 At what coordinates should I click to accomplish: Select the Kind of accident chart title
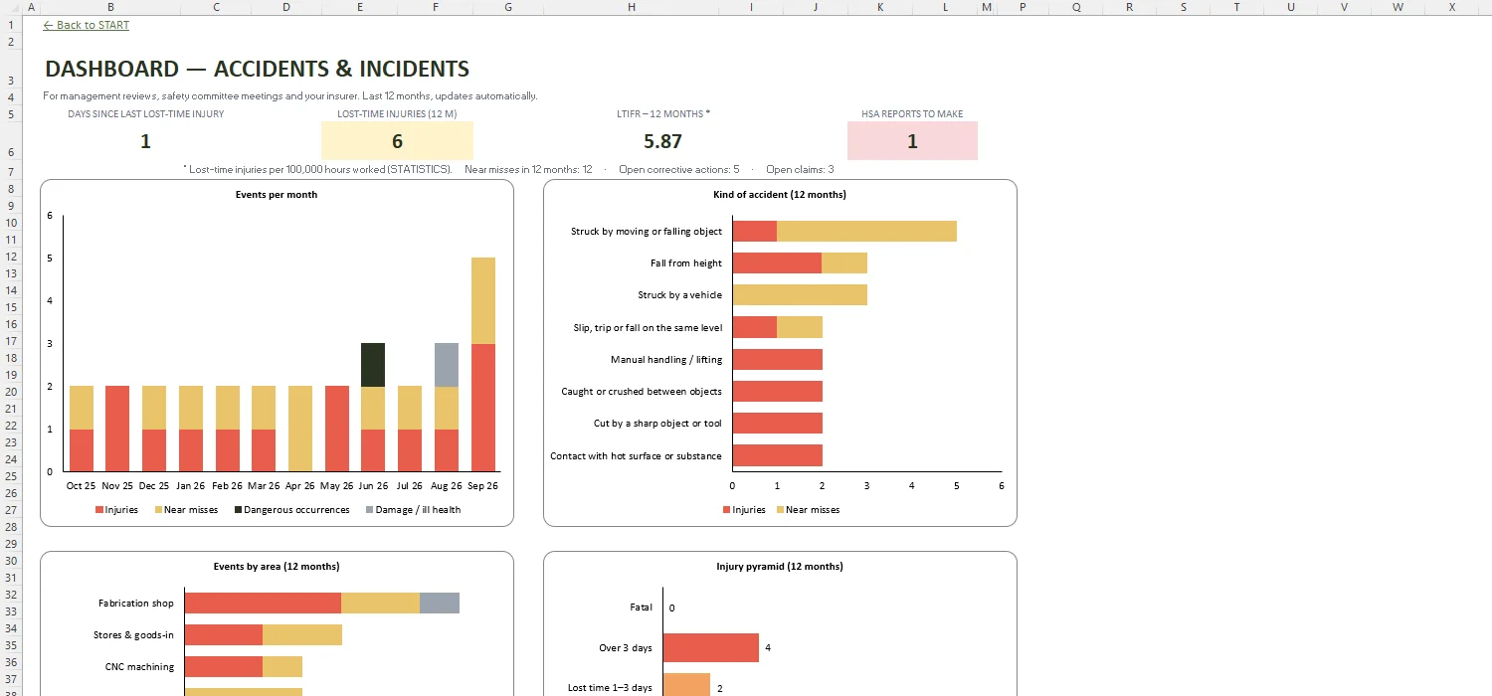coord(780,194)
